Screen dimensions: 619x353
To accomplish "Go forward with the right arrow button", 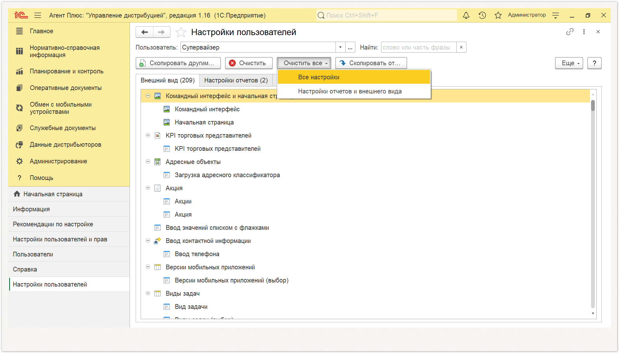I will 161,32.
